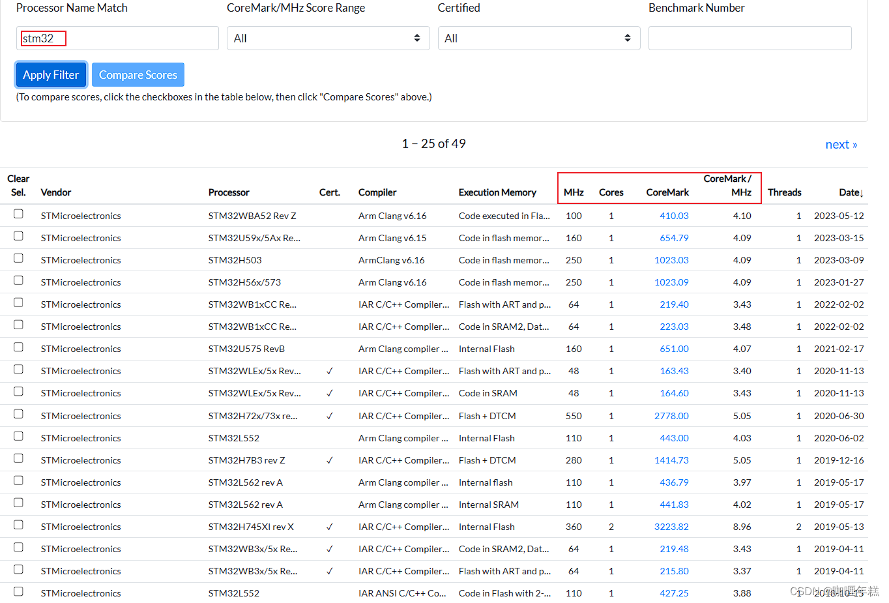Image resolution: width=889 pixels, height=603 pixels.
Task: Open CoreMark score 223.03 link
Action: (x=674, y=327)
